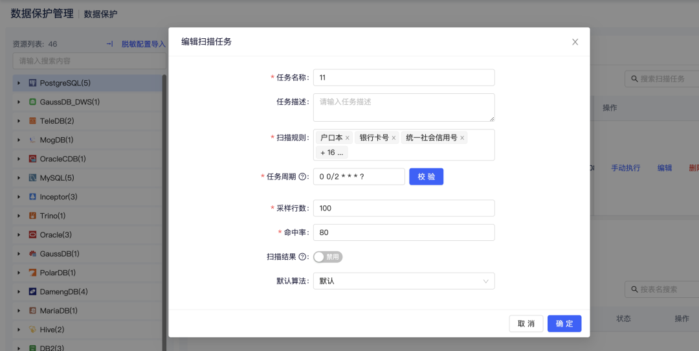
Task: Click the 命中率 input field
Action: [x=404, y=232]
